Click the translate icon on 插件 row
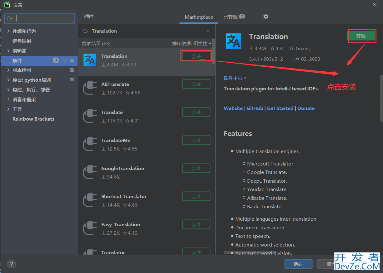Screen dimensions: 383x273 [x=64, y=60]
